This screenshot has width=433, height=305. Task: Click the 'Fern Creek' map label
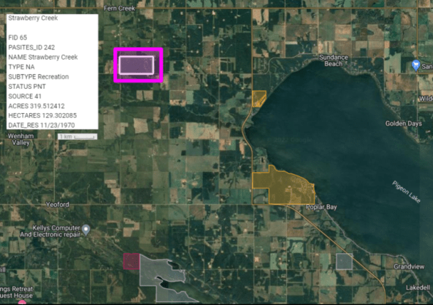coord(119,8)
